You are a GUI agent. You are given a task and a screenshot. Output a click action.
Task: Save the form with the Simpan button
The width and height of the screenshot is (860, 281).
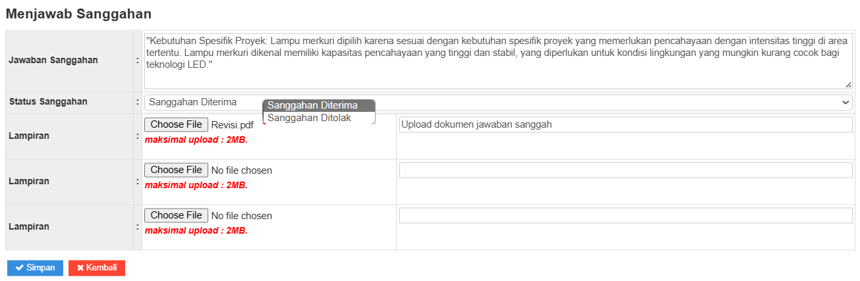pyautogui.click(x=35, y=268)
